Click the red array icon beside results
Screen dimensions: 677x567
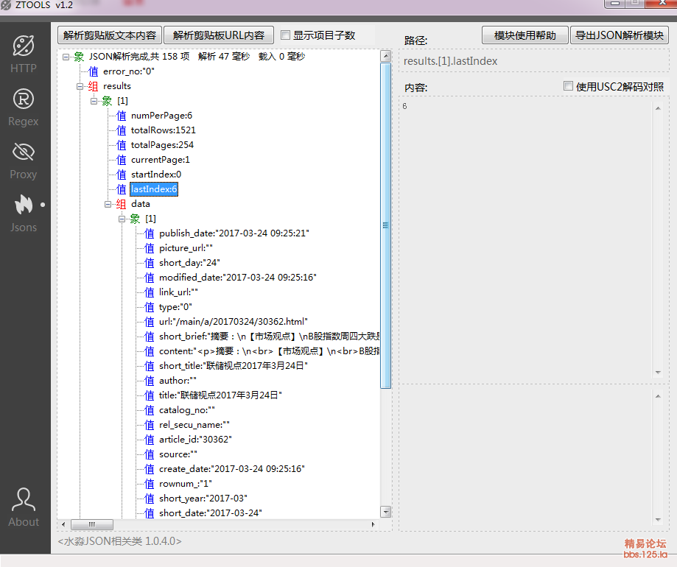(x=94, y=86)
